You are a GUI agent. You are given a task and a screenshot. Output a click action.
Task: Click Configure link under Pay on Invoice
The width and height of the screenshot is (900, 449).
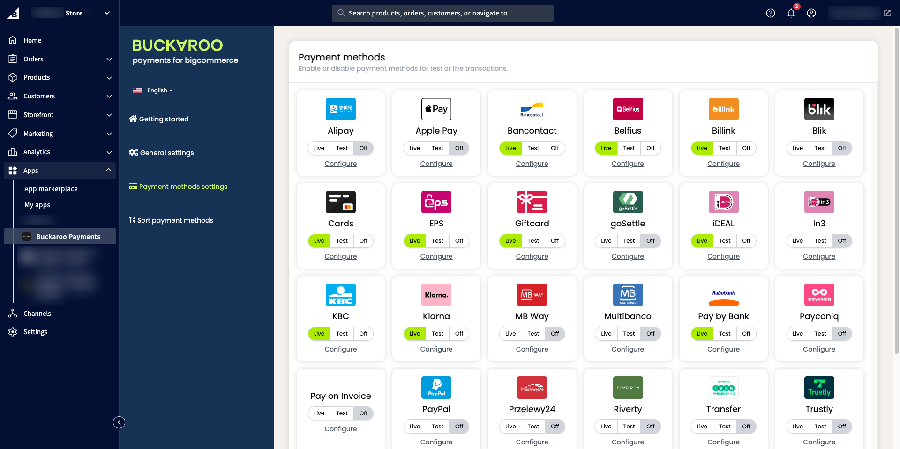pyautogui.click(x=341, y=429)
